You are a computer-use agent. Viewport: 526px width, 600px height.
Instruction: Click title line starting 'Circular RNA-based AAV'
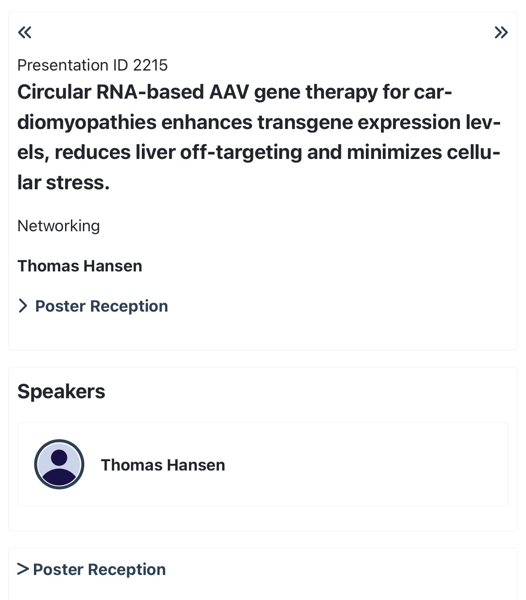click(234, 92)
